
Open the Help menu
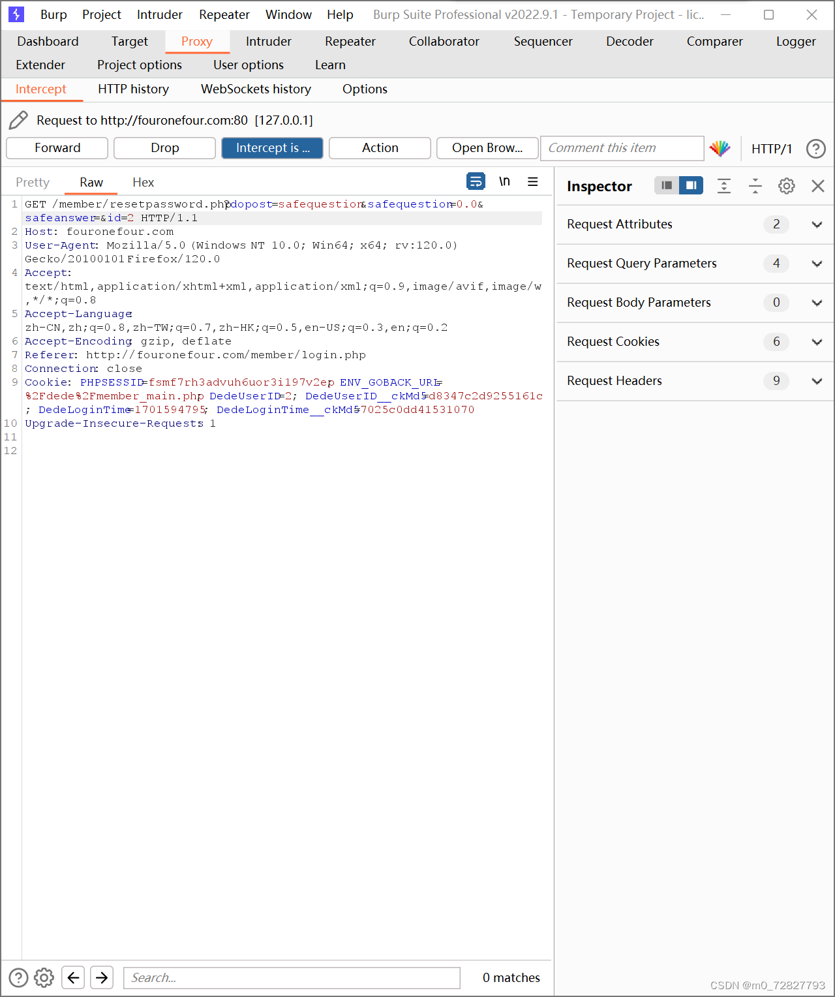point(340,14)
